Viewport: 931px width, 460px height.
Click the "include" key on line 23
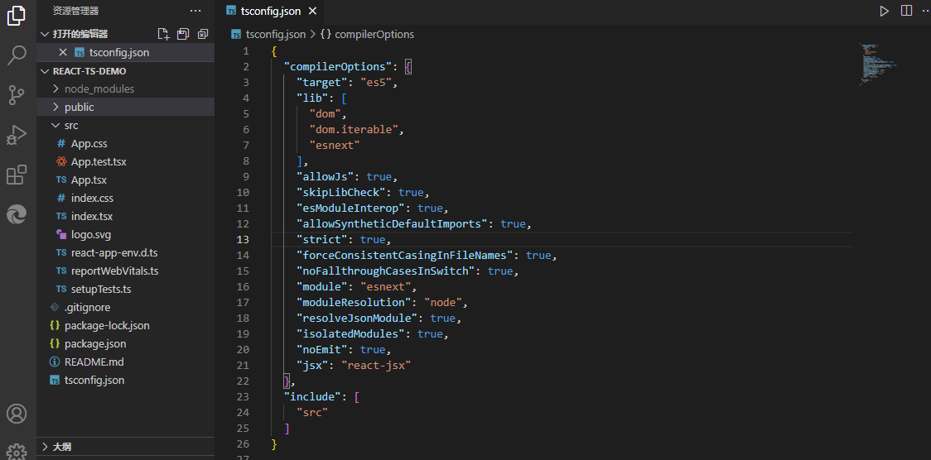[x=312, y=396]
